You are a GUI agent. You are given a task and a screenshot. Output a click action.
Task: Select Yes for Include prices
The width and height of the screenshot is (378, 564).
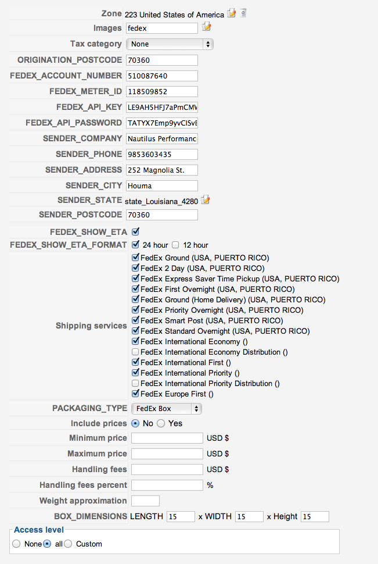pyautogui.click(x=161, y=423)
